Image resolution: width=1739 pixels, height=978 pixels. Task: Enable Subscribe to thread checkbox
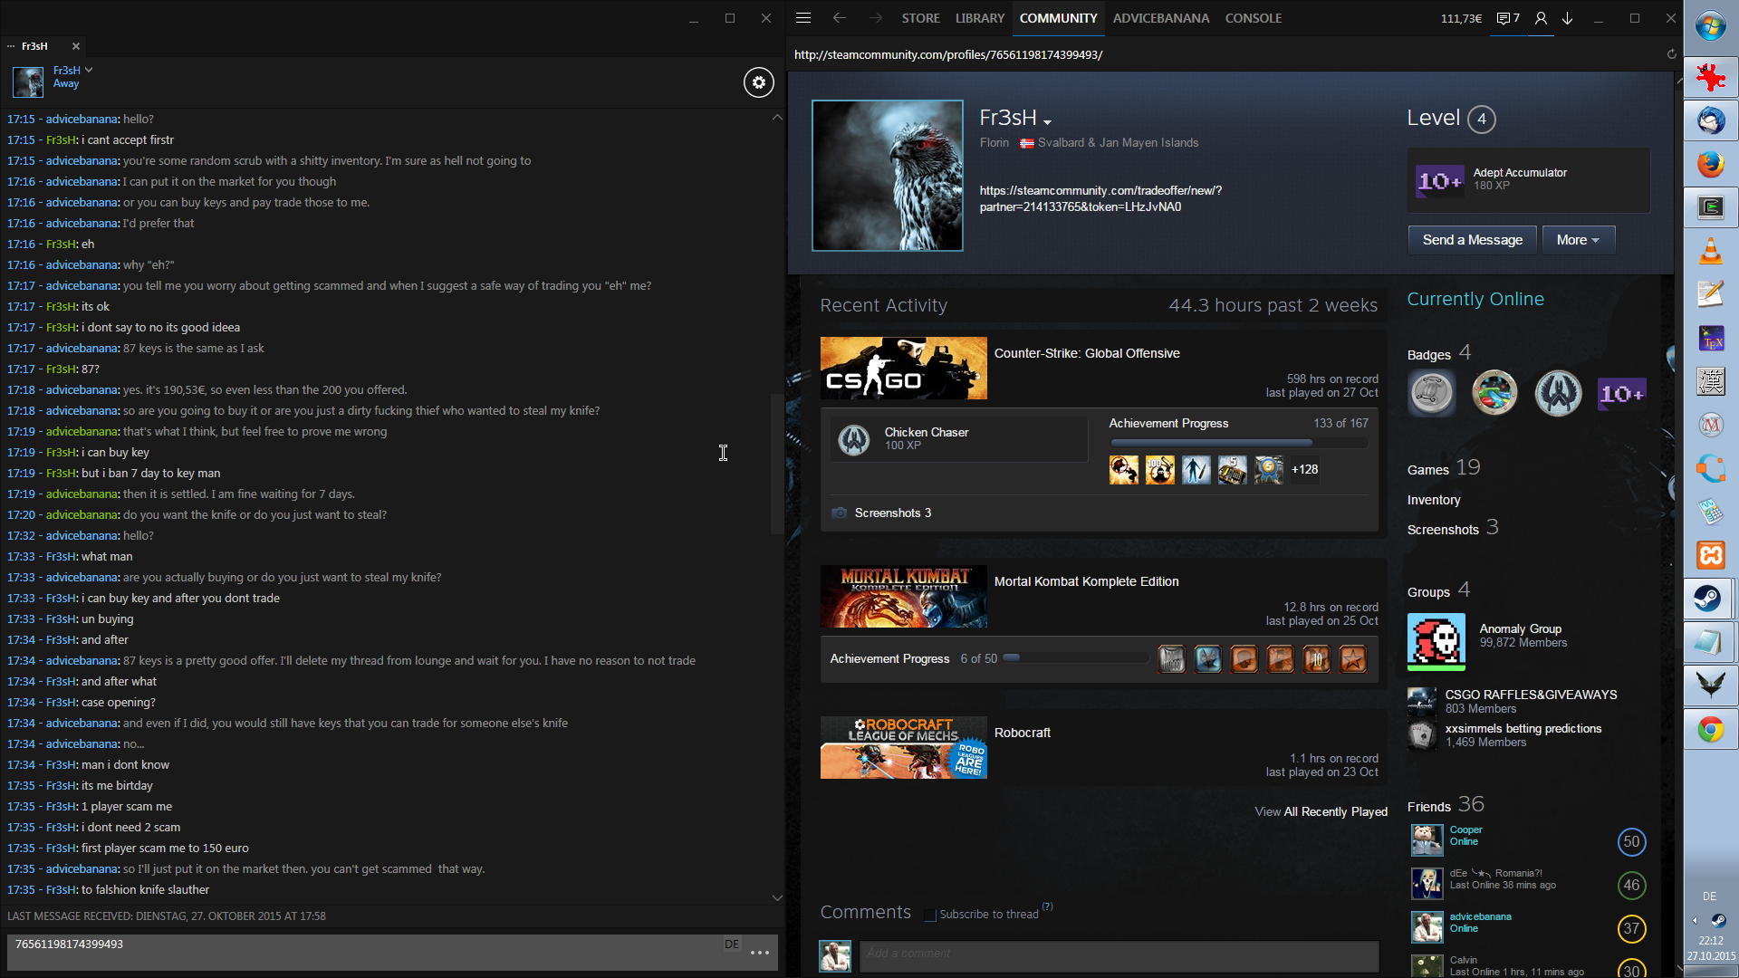pos(930,915)
